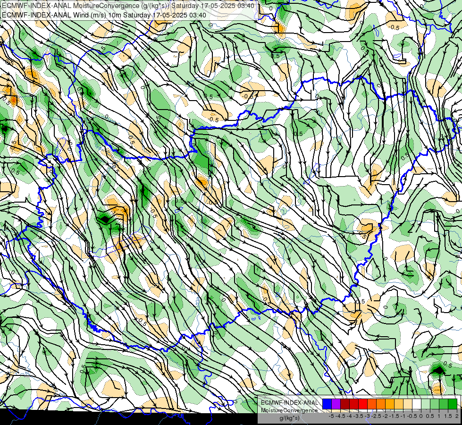The width and height of the screenshot is (462, 425).
Task: Click the MoistureConvergence title line at top
Action: pos(128,6)
